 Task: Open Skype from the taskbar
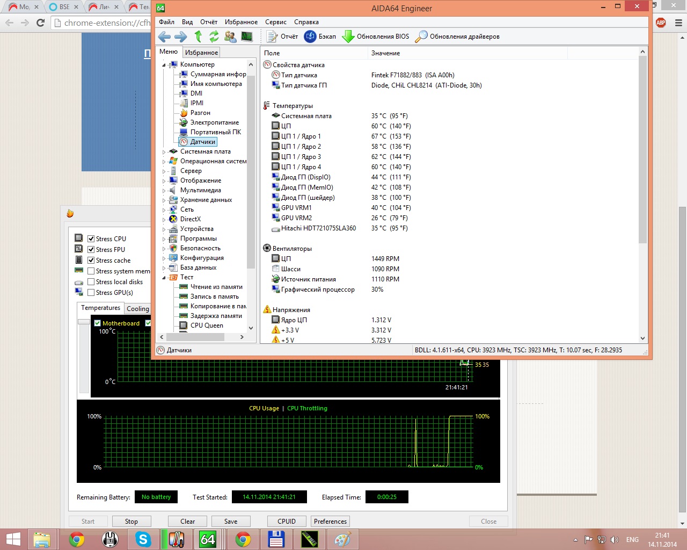[143, 539]
